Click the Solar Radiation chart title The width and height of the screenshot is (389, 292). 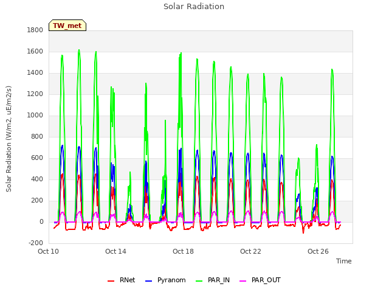coord(194,7)
